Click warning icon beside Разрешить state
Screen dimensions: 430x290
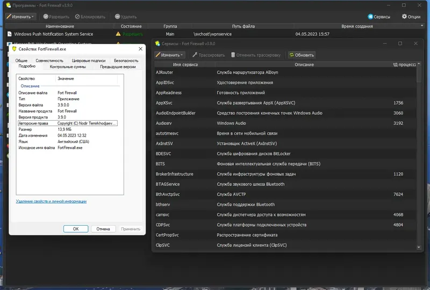(x=118, y=34)
